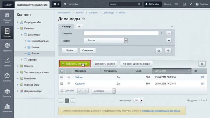Image resolution: width=210 pixels, height=118 pixels.
Task: Open the Рабочий стол sidebar section
Action: (7, 18)
